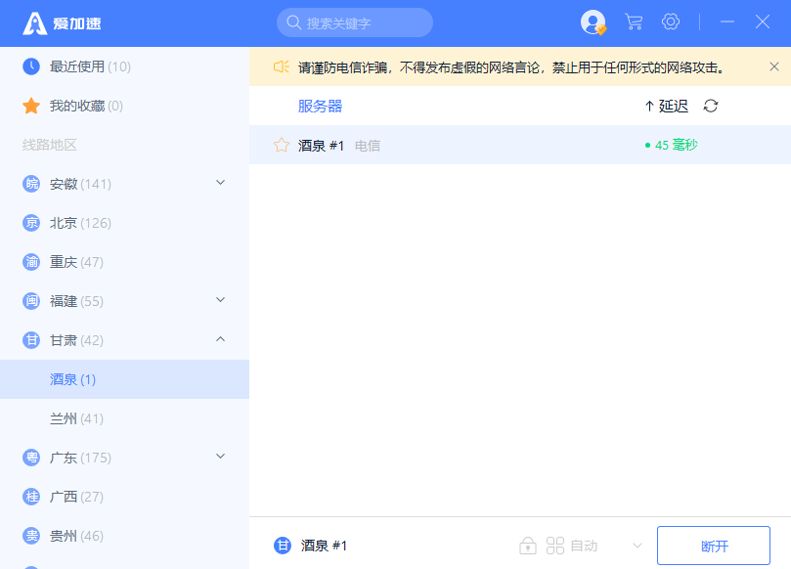Expand the 安徽 region chevron
Screen dimensions: 791x569
(220, 183)
